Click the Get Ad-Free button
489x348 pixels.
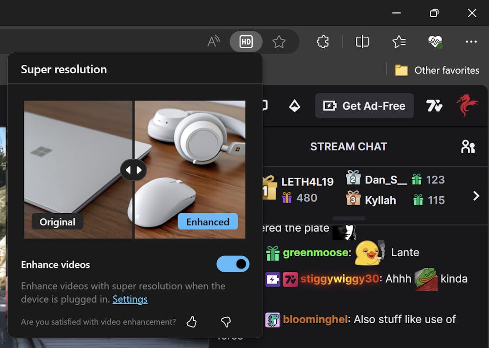click(x=364, y=106)
